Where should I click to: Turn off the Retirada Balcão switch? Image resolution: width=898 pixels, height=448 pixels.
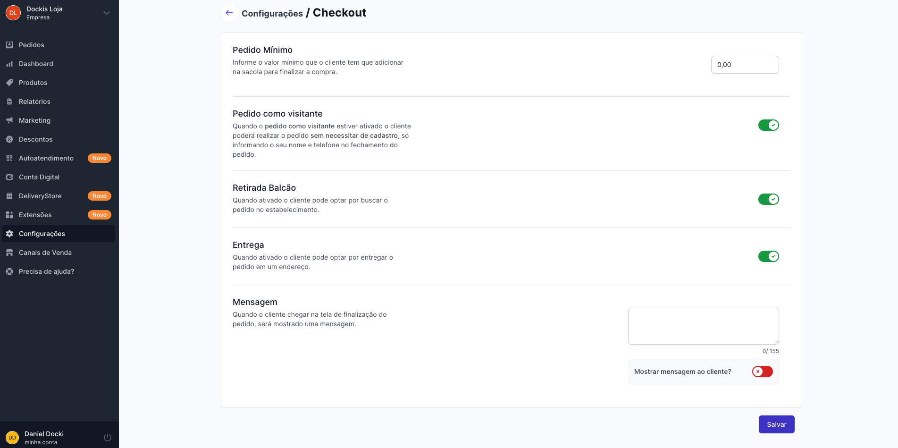768,199
